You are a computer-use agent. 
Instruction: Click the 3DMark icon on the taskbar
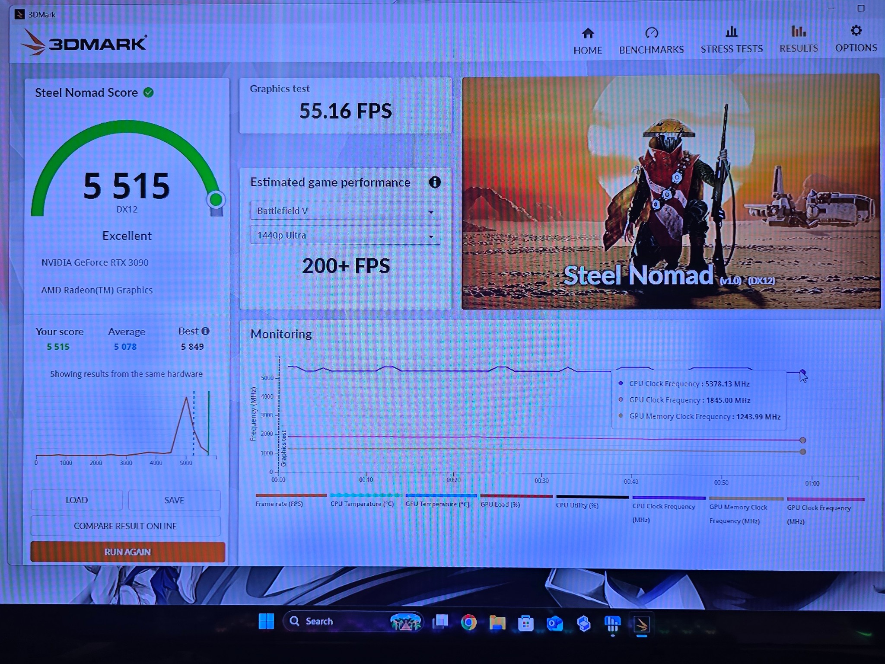click(x=641, y=624)
